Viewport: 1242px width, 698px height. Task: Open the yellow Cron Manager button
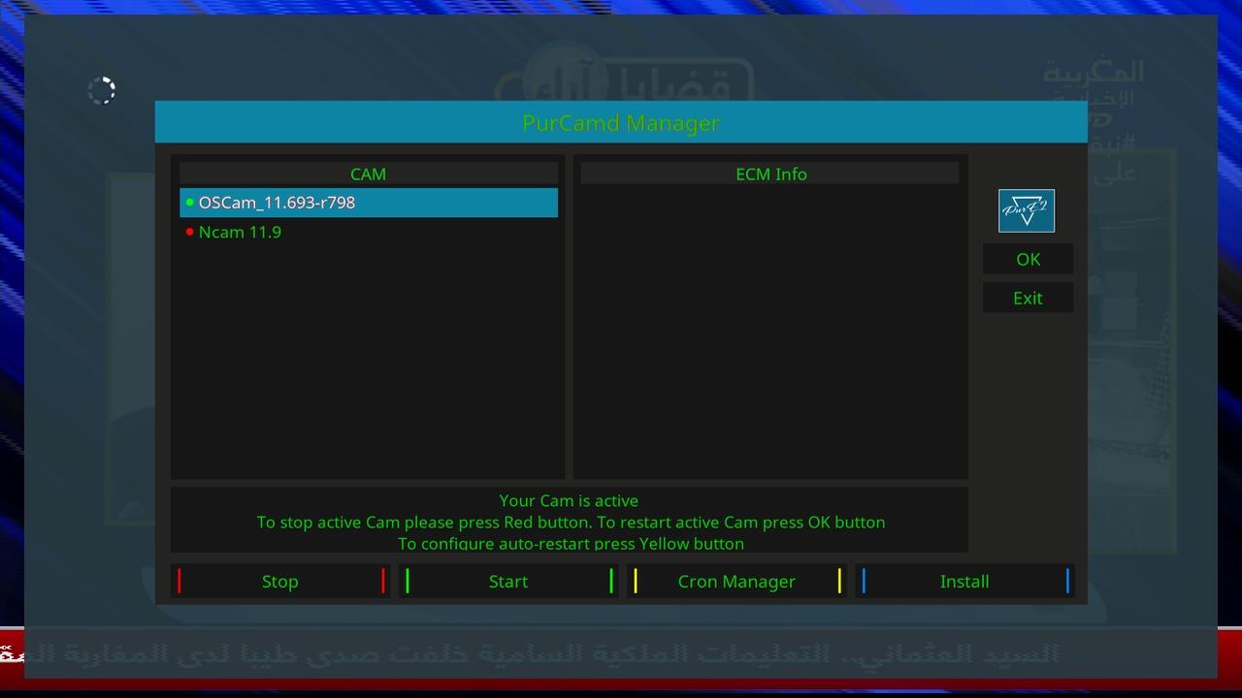pyautogui.click(x=736, y=582)
